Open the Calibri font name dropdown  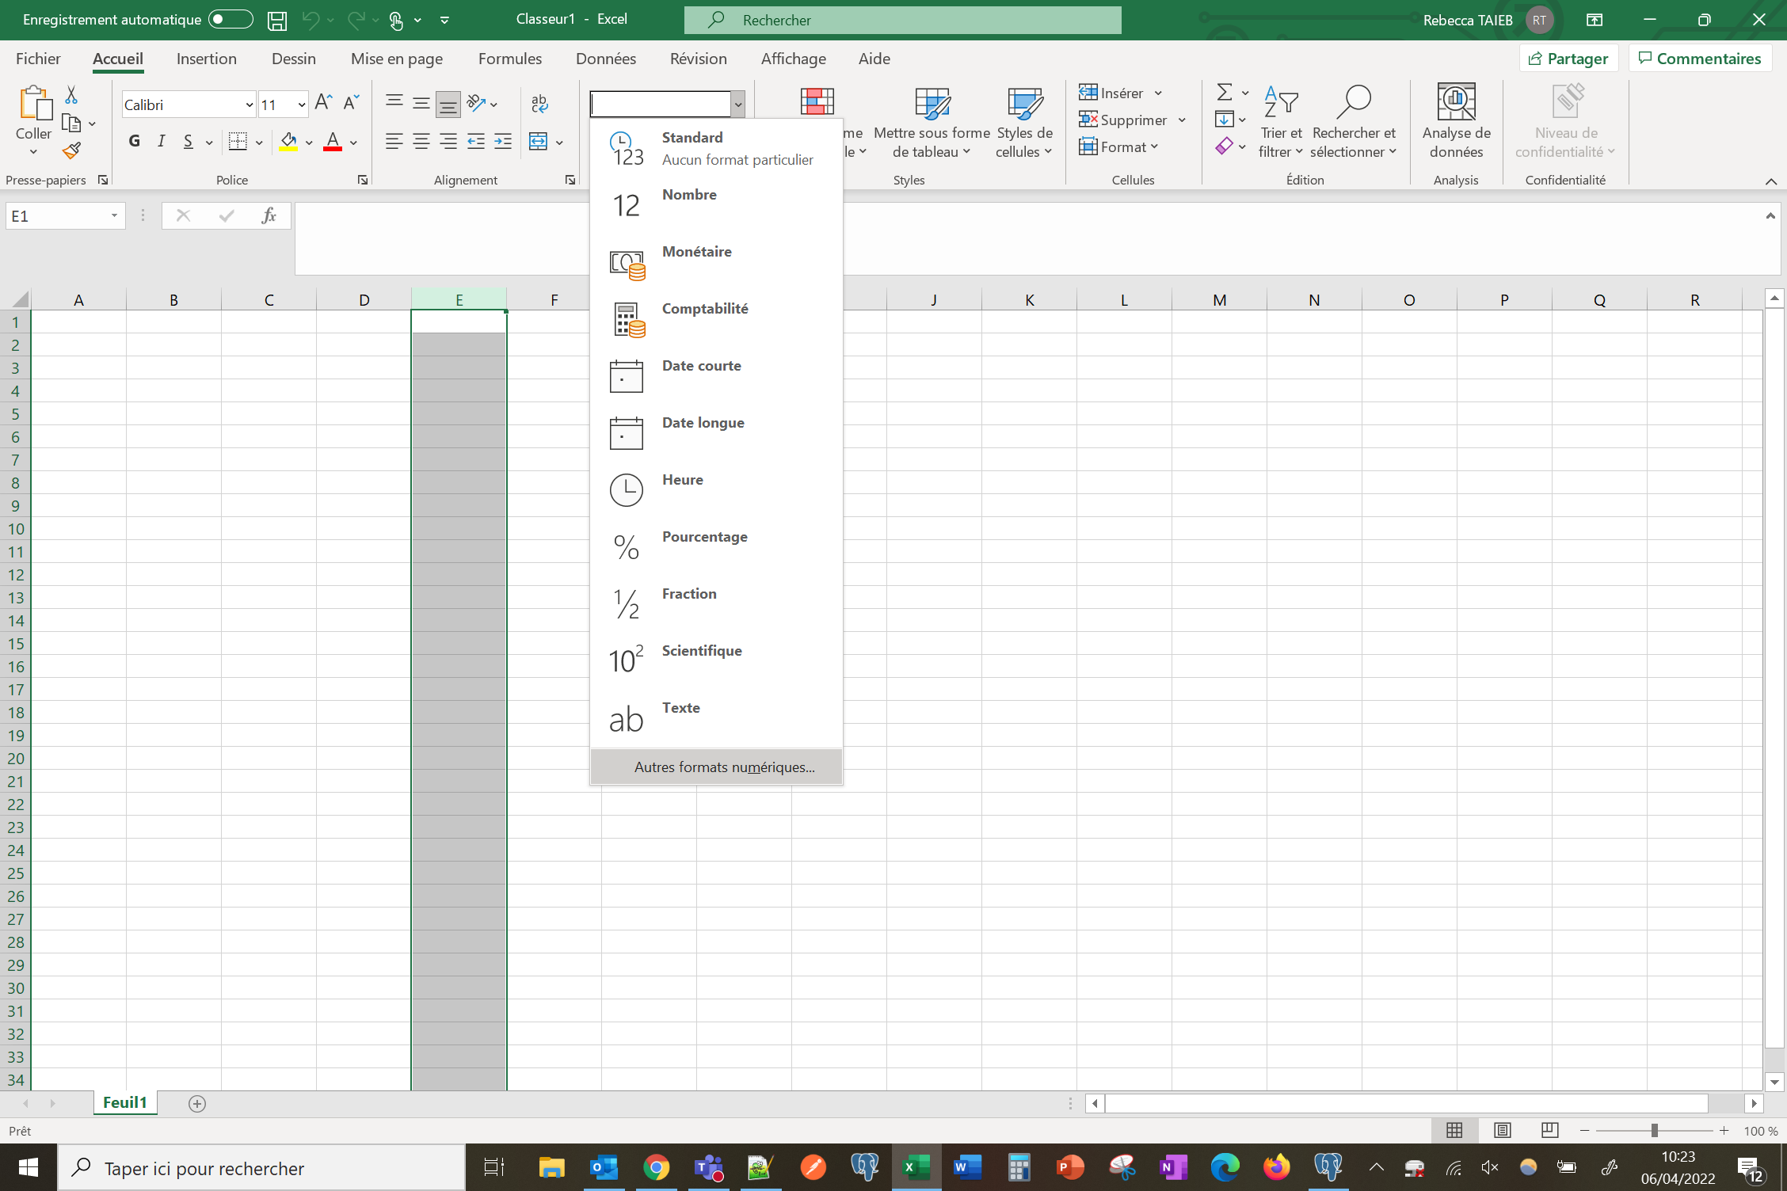coord(249,105)
